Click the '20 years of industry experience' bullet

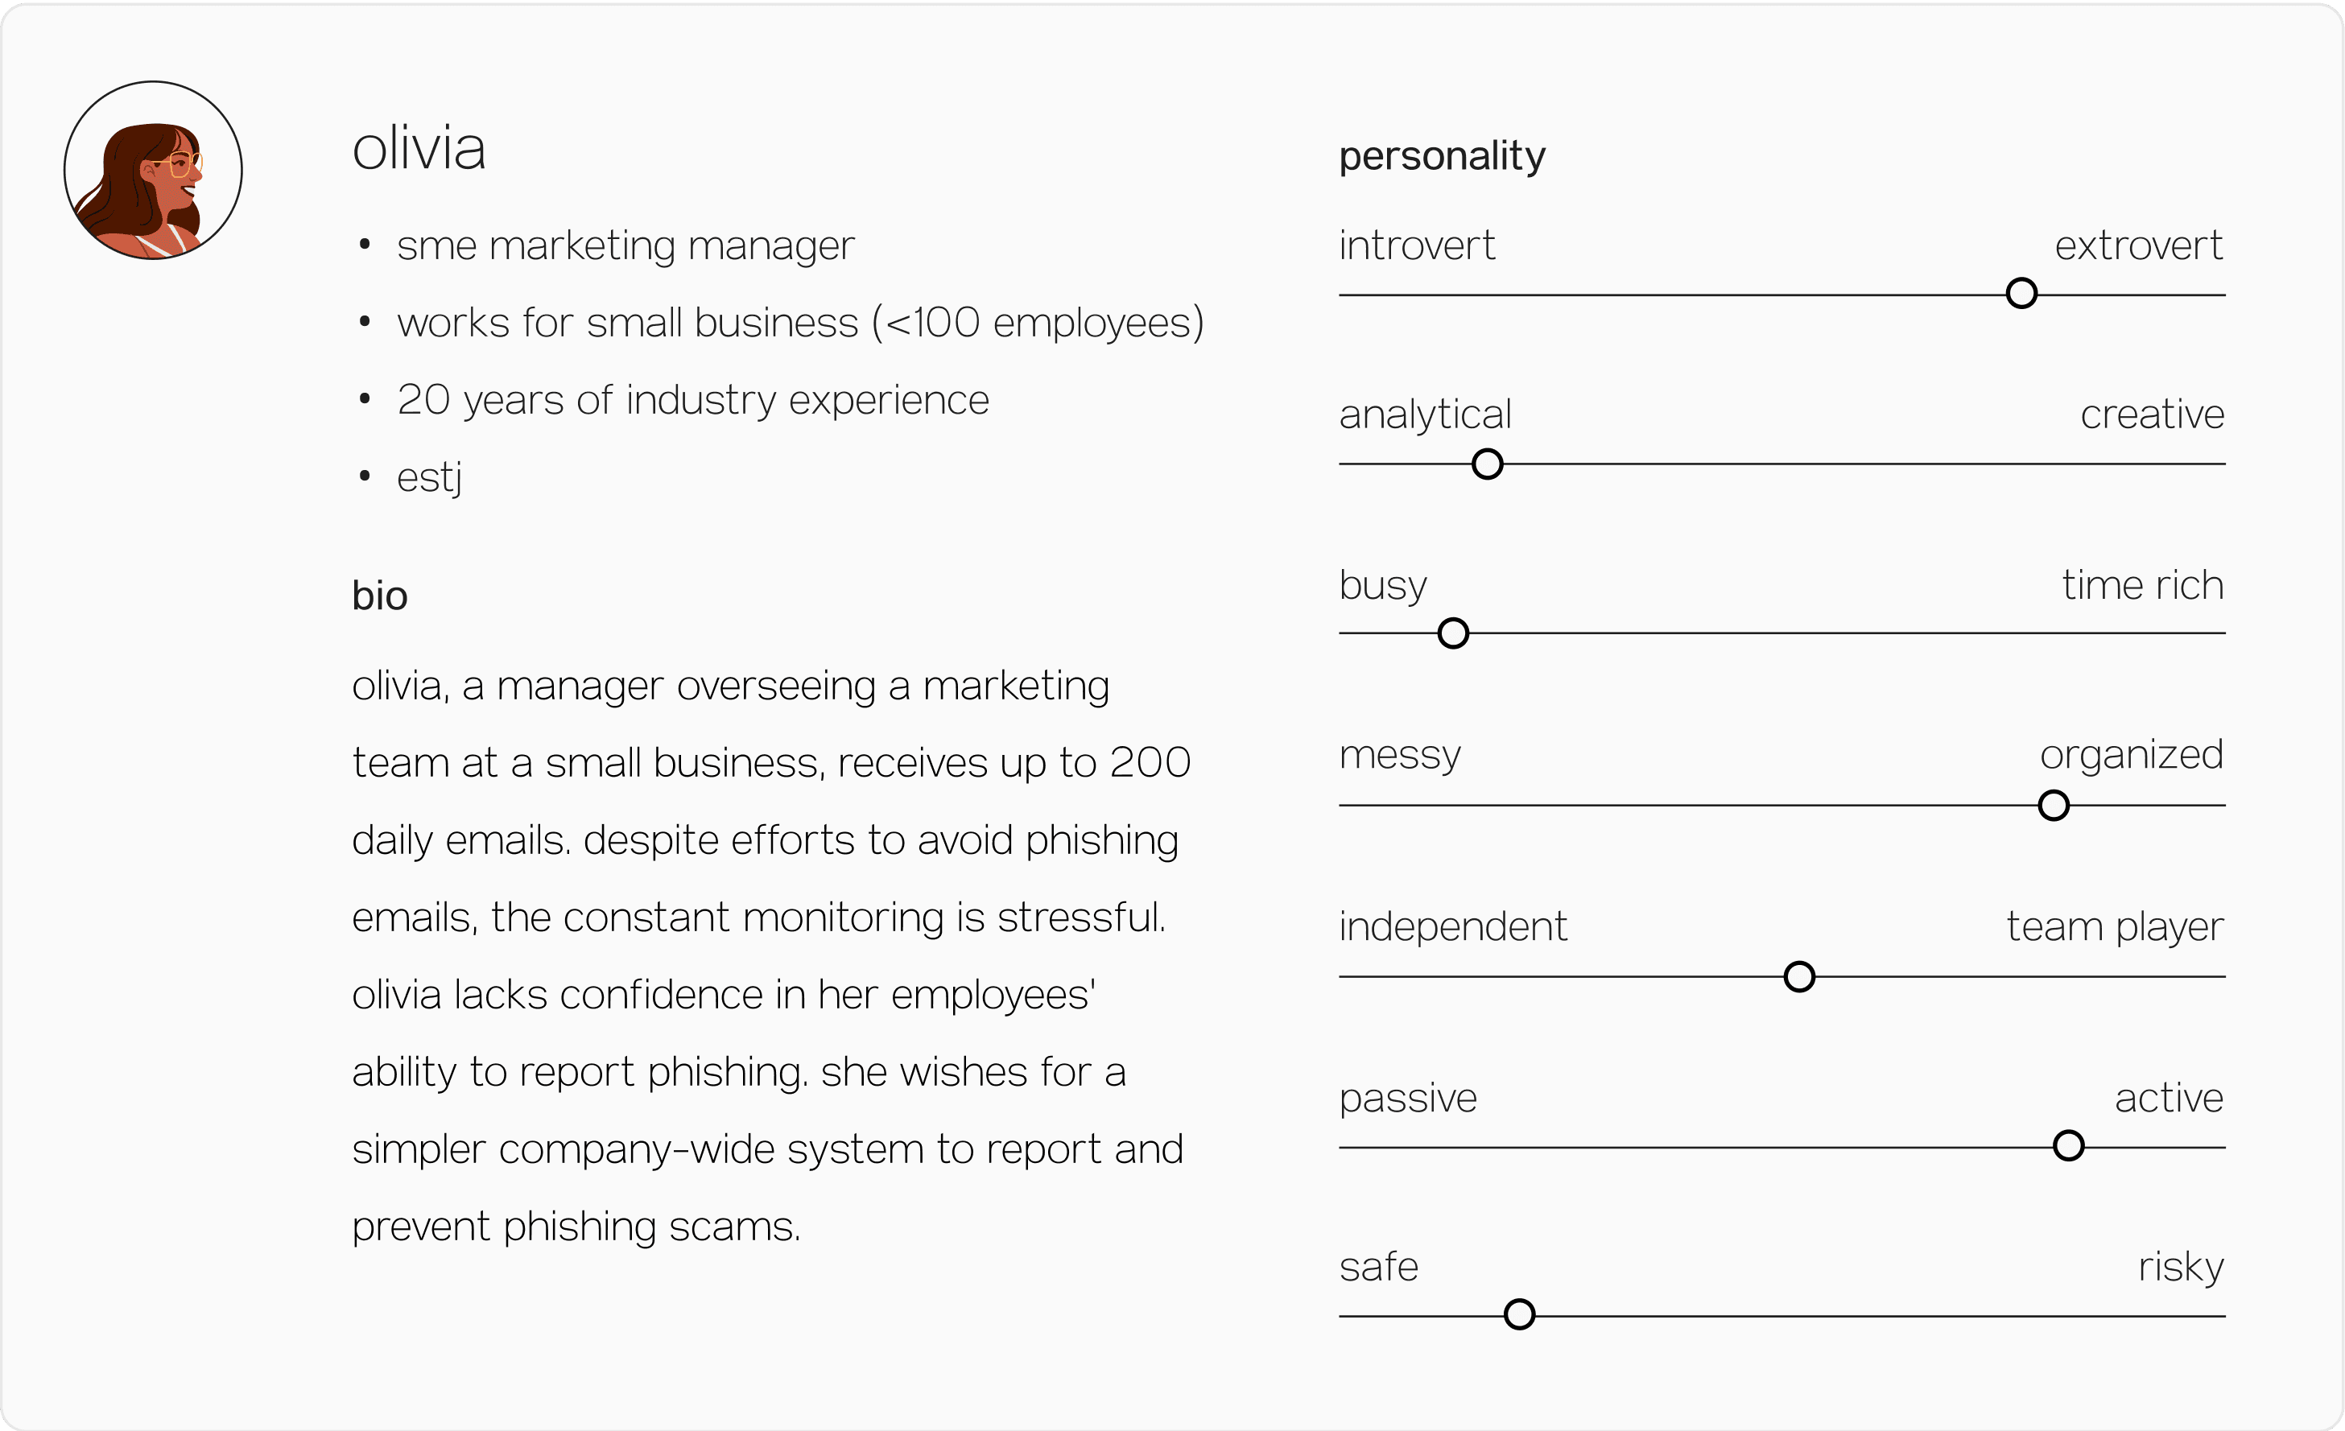693,400
